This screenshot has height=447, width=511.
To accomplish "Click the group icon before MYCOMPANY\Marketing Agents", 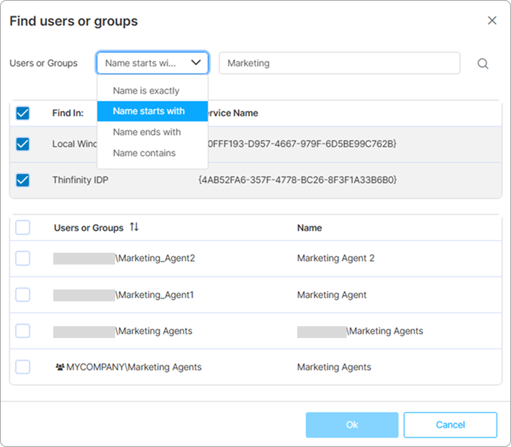I will 60,367.
